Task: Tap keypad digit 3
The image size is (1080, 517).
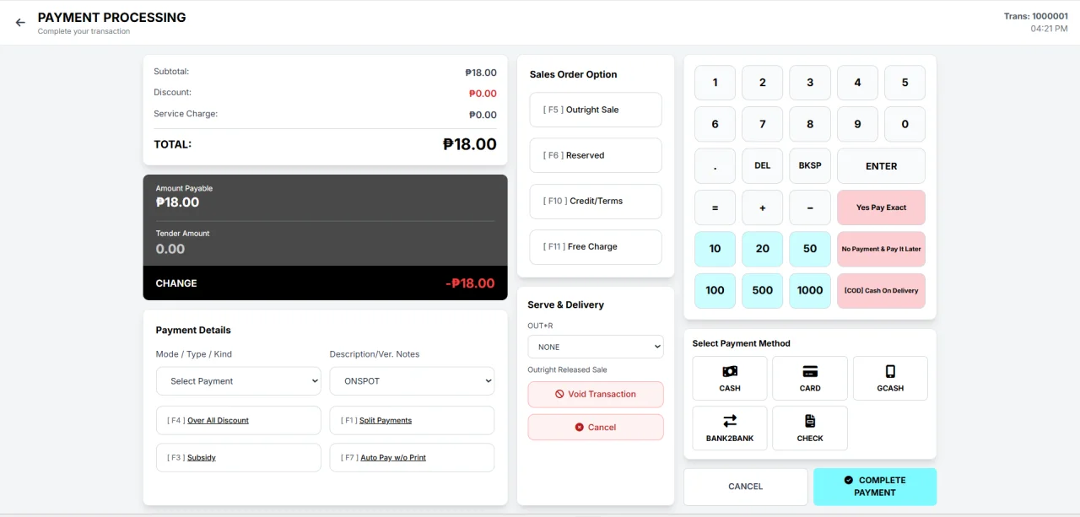Action: click(x=810, y=83)
